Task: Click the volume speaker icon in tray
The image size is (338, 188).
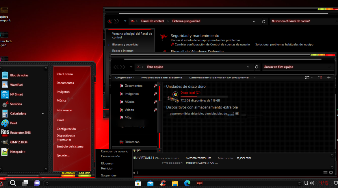Action: [312, 183]
